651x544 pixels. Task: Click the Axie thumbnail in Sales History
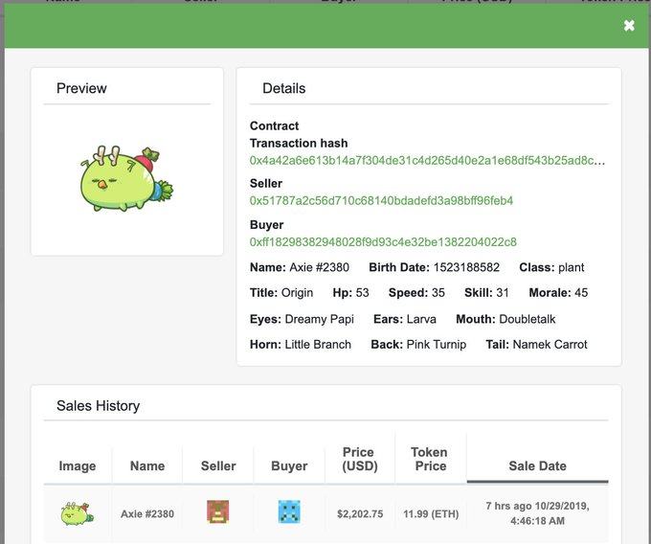pos(77,513)
